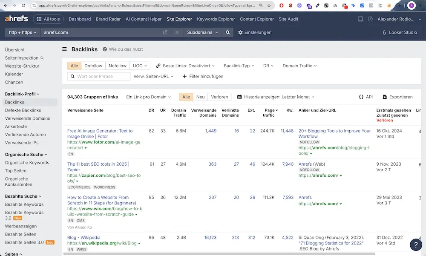The height and width of the screenshot is (256, 426).
Task: Open Defekte Backlinks in the sidebar
Action: point(23,110)
